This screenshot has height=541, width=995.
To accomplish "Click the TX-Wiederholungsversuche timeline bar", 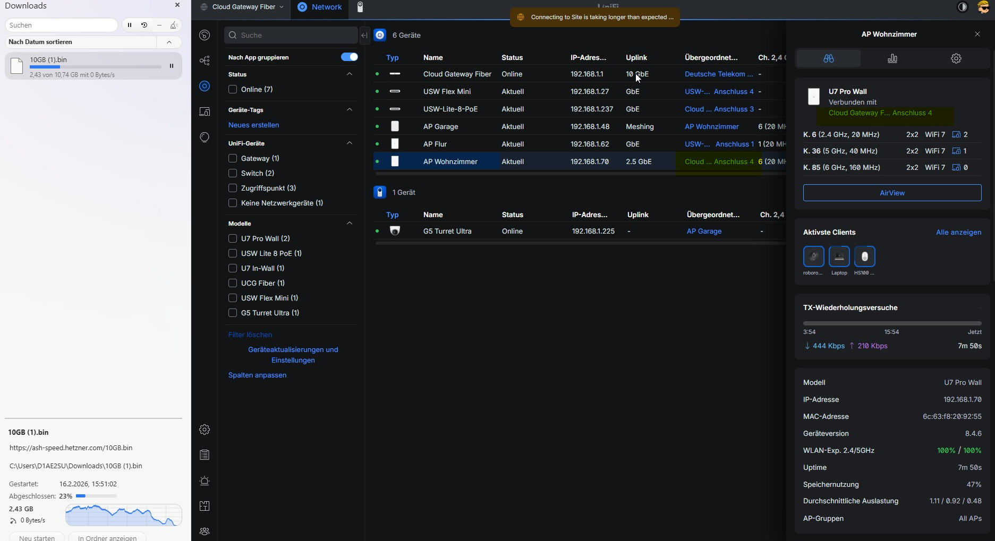I will click(x=892, y=323).
